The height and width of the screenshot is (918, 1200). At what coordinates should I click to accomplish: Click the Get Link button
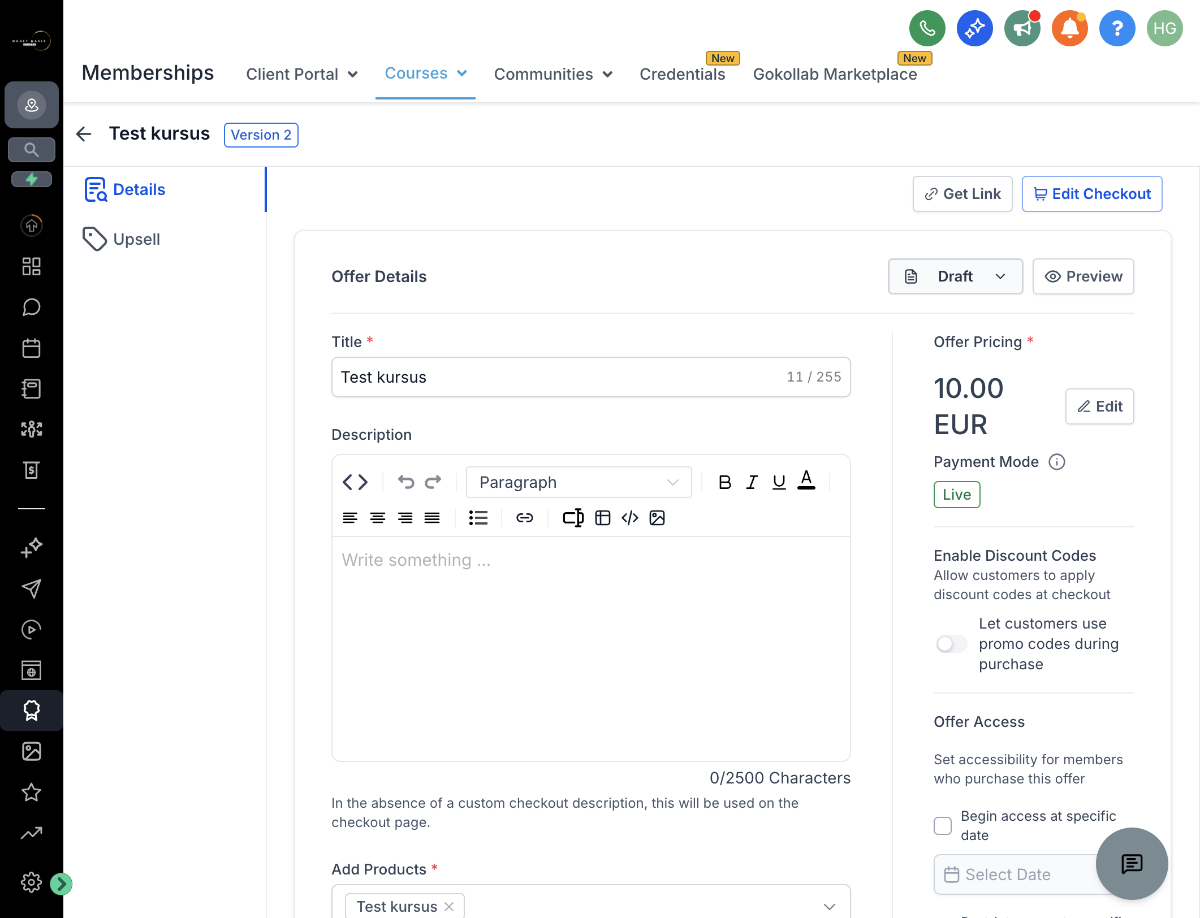click(x=962, y=194)
